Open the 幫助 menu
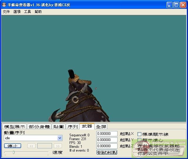Screen dimensions: 188x159 (x=38, y=12)
